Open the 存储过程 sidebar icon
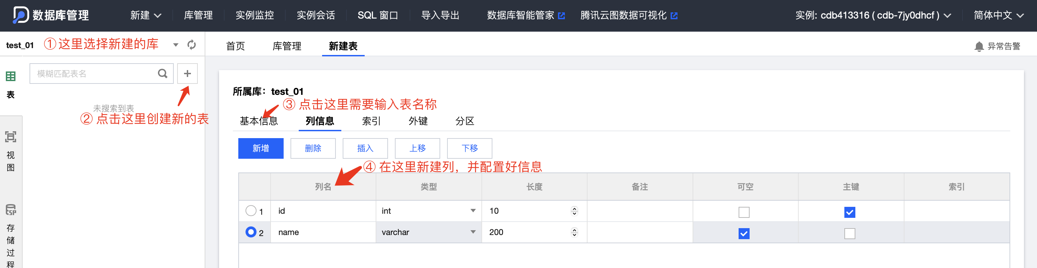This screenshot has width=1037, height=268. pyautogui.click(x=10, y=210)
